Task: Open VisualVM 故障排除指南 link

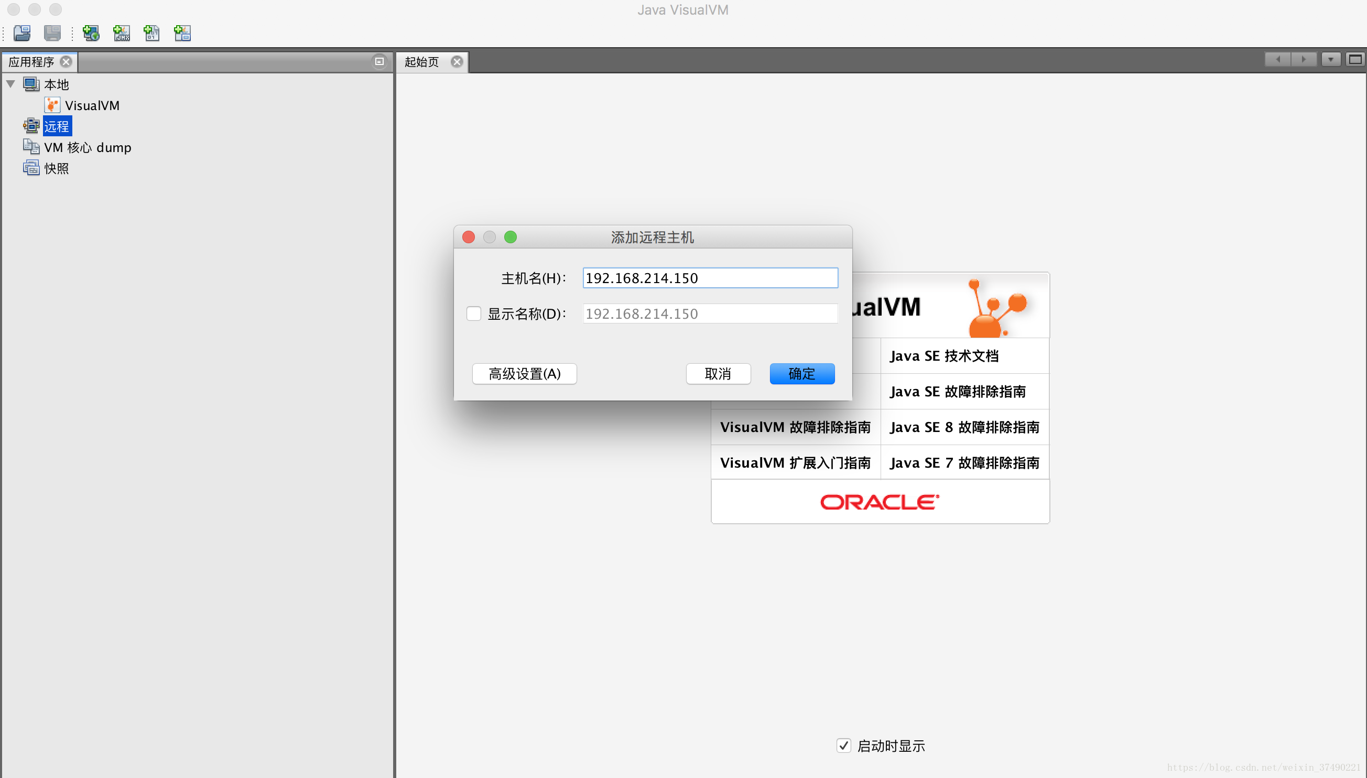Action: pos(796,427)
